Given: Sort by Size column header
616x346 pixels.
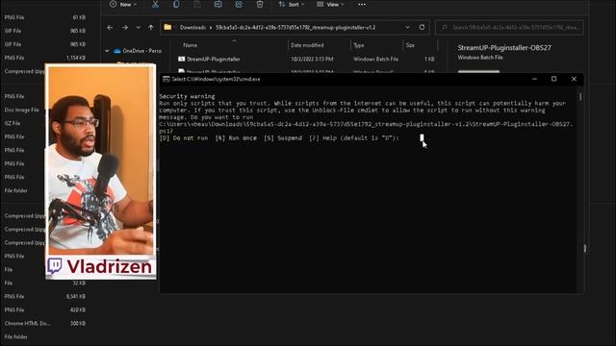Looking at the screenshot, I should click(410, 45).
